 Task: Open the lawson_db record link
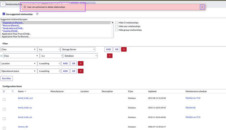pos(23,127)
